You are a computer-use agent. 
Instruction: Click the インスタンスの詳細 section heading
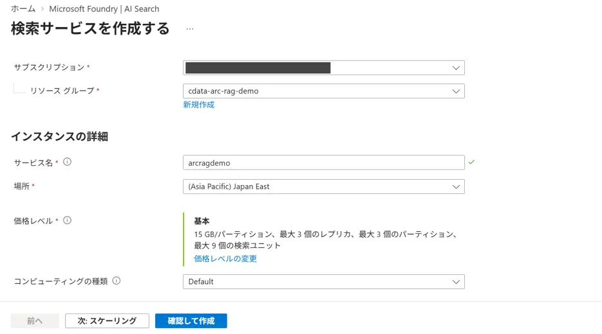point(59,137)
